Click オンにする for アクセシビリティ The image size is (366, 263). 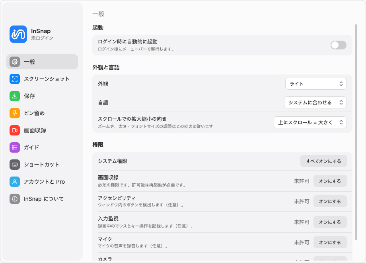pos(330,201)
